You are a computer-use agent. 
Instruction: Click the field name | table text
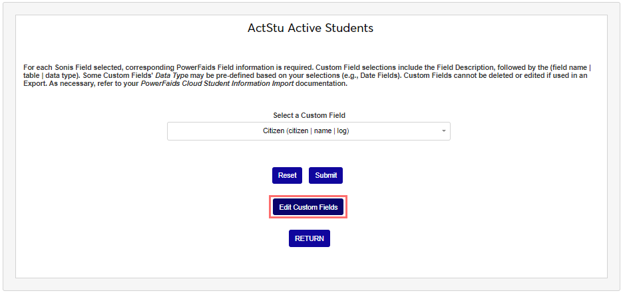point(574,68)
